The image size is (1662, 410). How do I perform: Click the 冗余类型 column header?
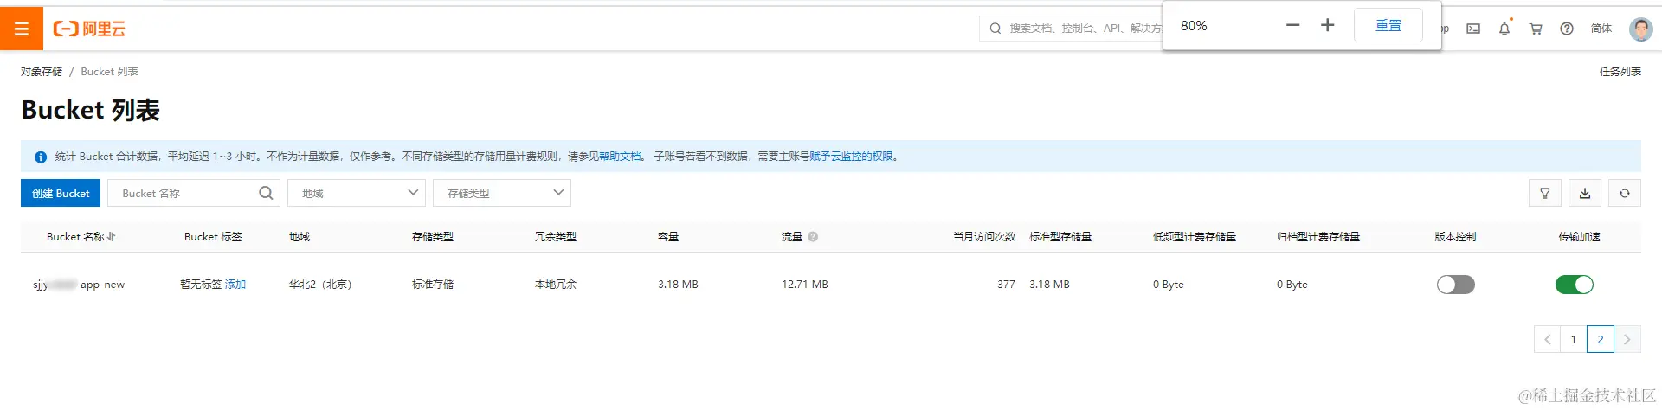tap(556, 237)
